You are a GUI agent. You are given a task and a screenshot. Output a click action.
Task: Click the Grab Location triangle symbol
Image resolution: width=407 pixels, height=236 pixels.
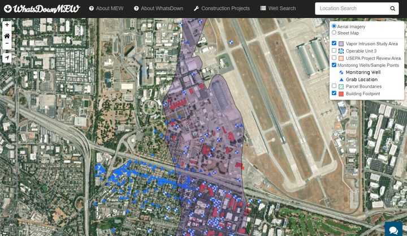(x=341, y=80)
